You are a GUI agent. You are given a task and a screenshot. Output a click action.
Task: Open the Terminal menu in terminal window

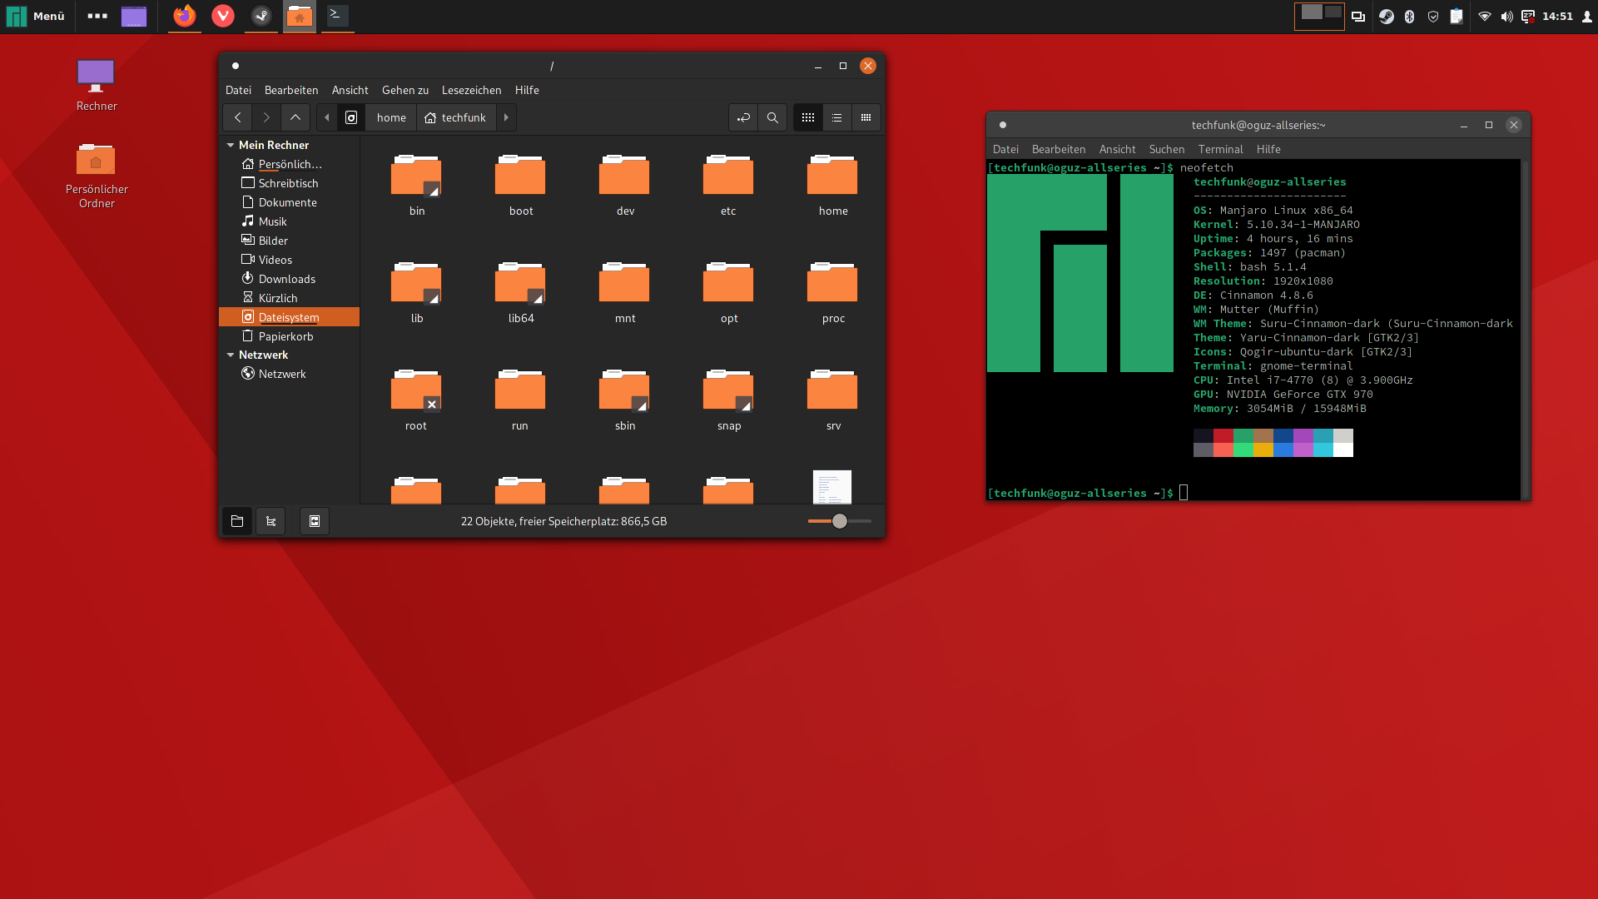tap(1220, 149)
